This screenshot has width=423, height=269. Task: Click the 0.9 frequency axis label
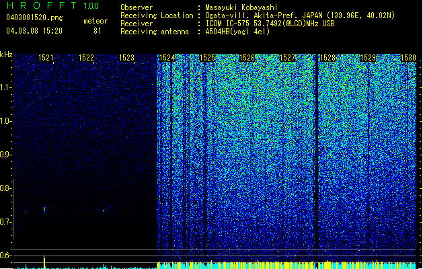click(x=5, y=155)
